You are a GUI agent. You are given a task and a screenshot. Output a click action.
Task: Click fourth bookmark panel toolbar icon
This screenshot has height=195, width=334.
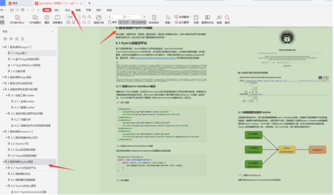pyautogui.click(x=23, y=39)
